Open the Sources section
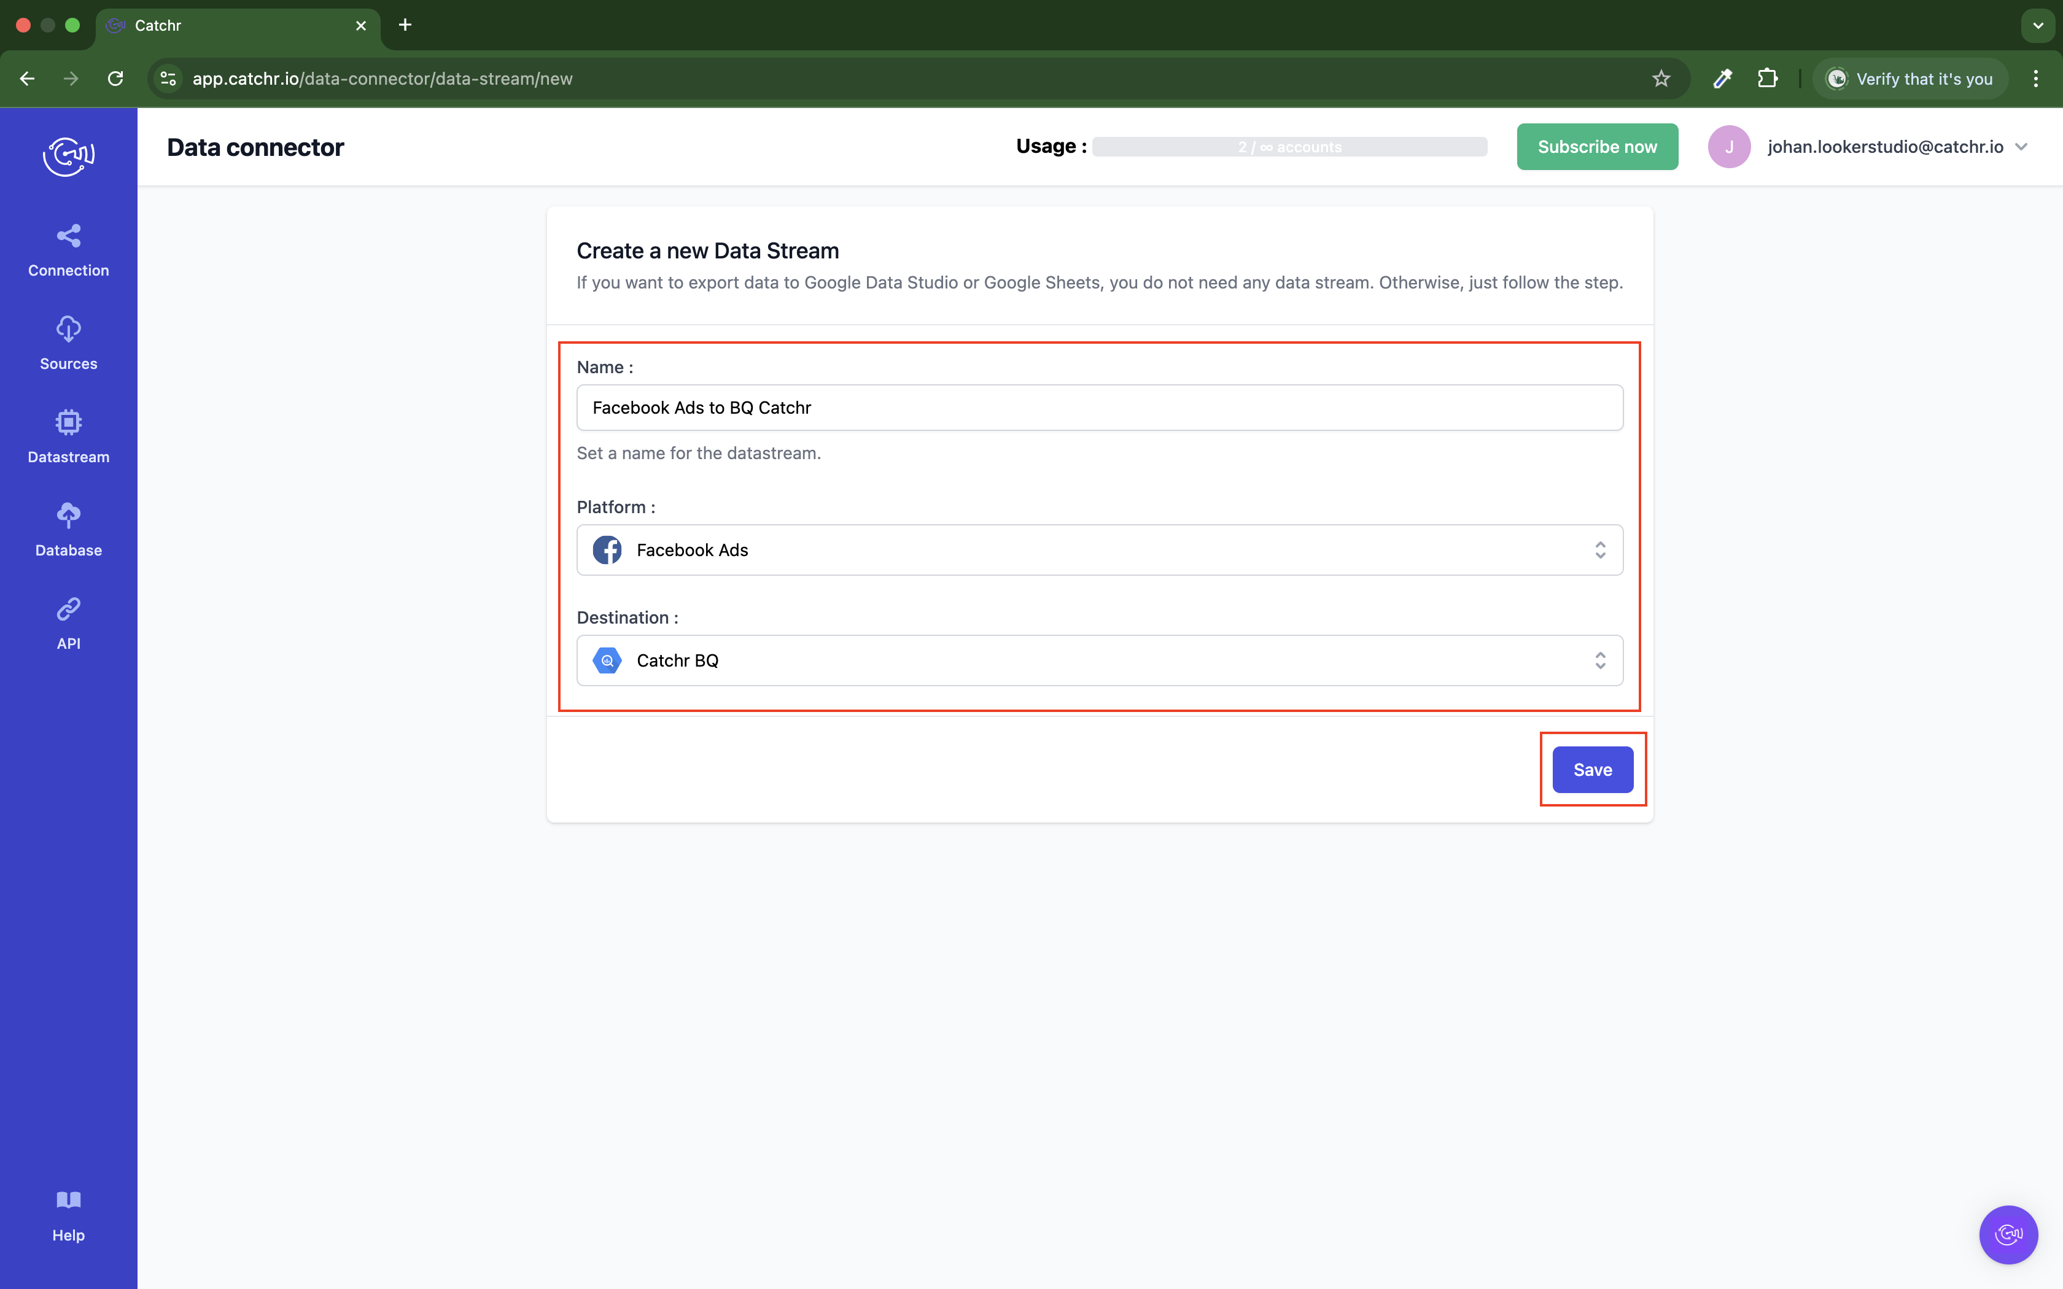This screenshot has width=2063, height=1289. click(x=68, y=344)
